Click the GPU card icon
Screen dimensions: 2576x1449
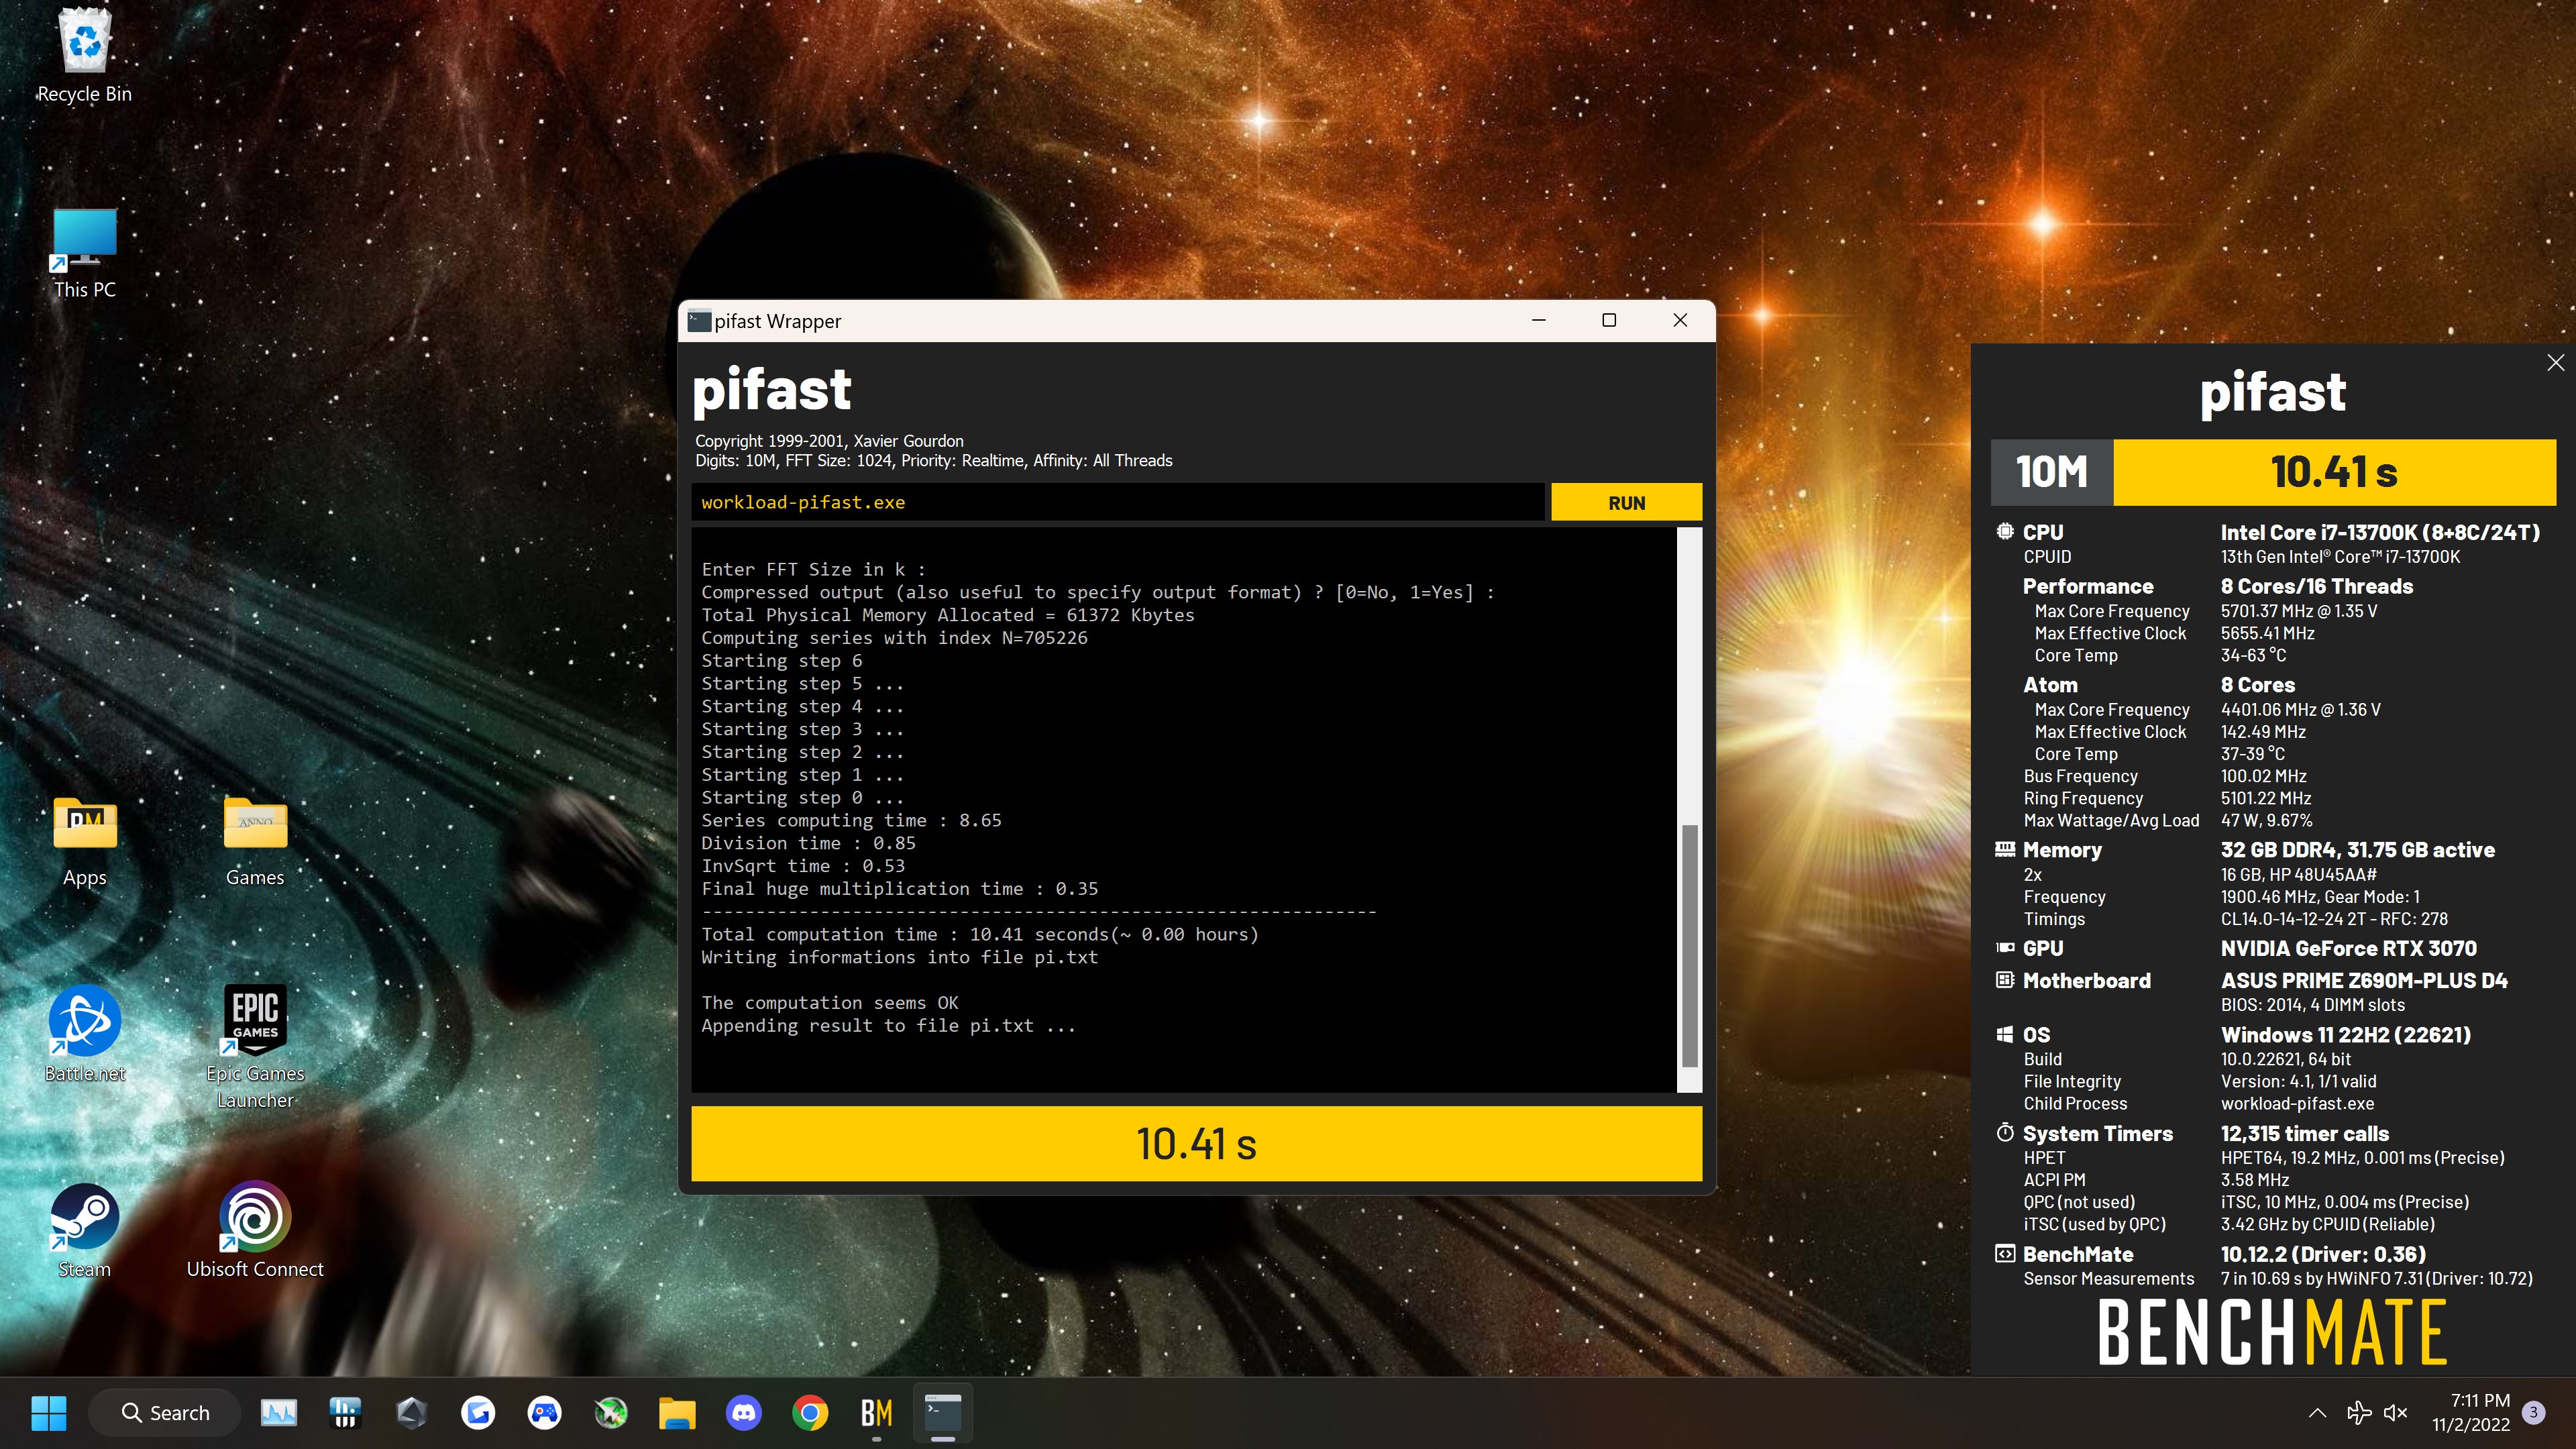click(2005, 947)
